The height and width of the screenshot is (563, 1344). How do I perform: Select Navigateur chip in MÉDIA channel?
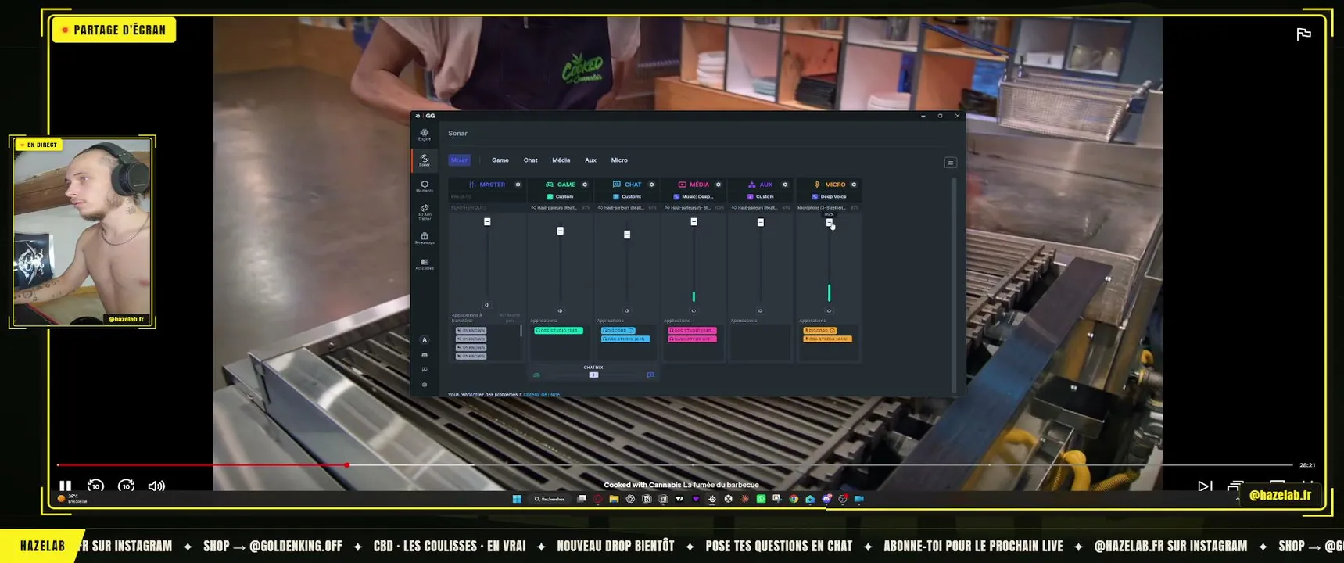pos(692,339)
